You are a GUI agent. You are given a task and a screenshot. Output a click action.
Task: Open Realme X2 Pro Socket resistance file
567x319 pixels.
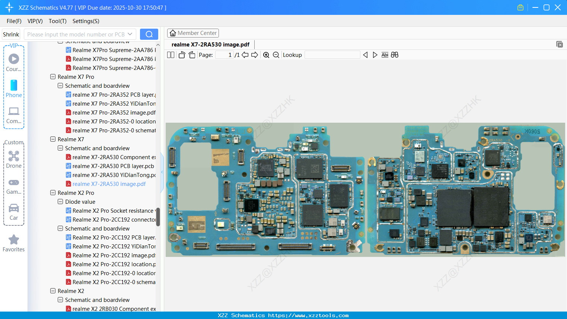click(x=111, y=211)
